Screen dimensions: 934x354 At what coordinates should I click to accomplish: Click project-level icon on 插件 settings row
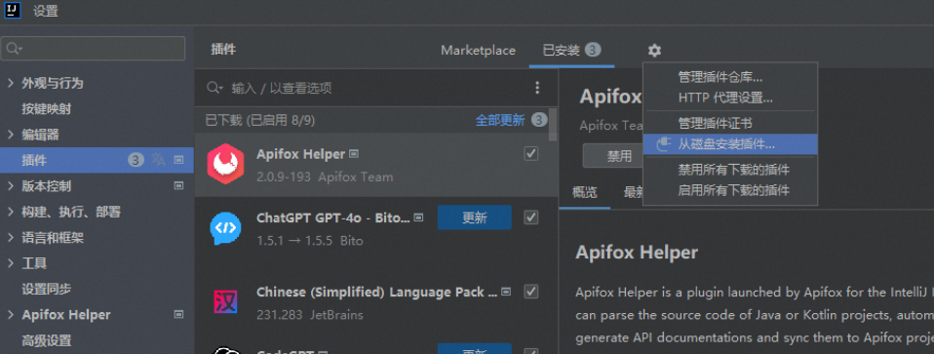178,160
